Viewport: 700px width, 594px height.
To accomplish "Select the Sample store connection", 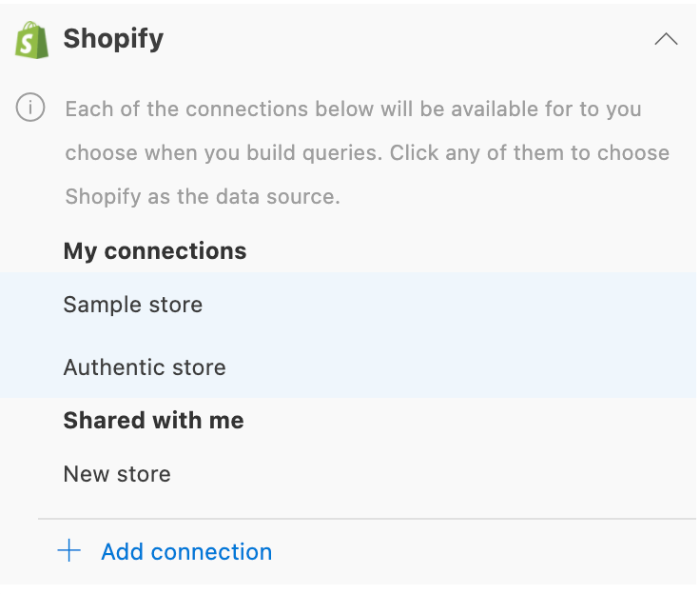I will [x=133, y=305].
